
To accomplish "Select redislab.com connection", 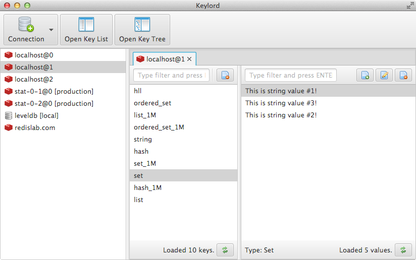I will (63, 127).
